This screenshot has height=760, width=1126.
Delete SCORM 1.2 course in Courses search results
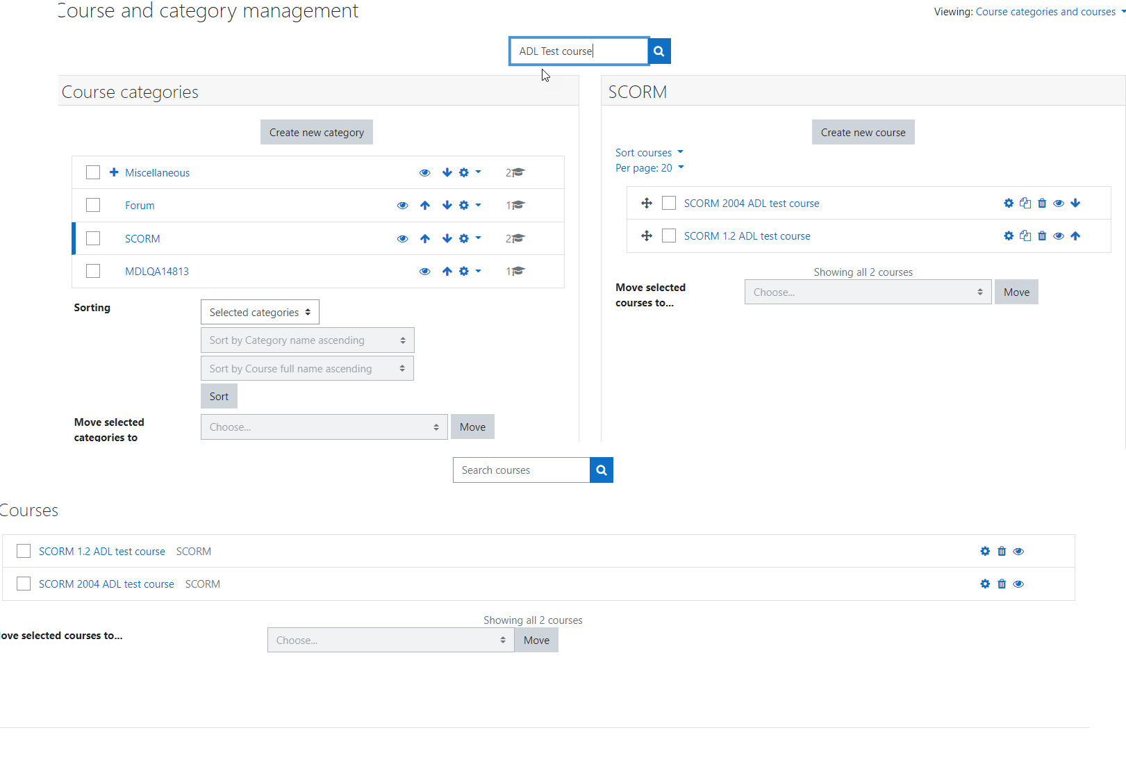click(1002, 551)
